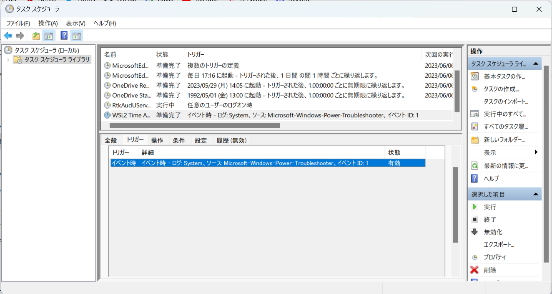Click the task list horizontal scrollbar

[x=195, y=126]
